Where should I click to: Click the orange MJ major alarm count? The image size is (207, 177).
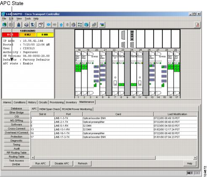27,35
